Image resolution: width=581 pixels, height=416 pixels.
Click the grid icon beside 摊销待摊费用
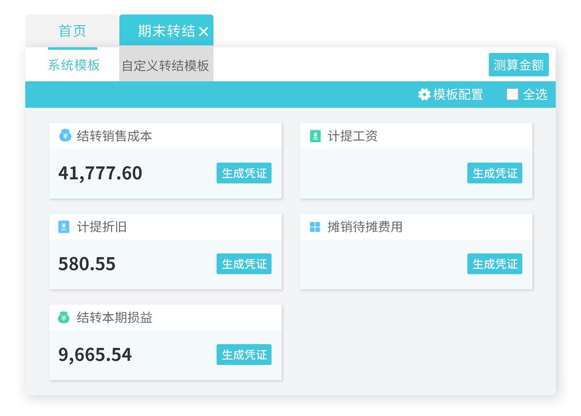point(315,227)
